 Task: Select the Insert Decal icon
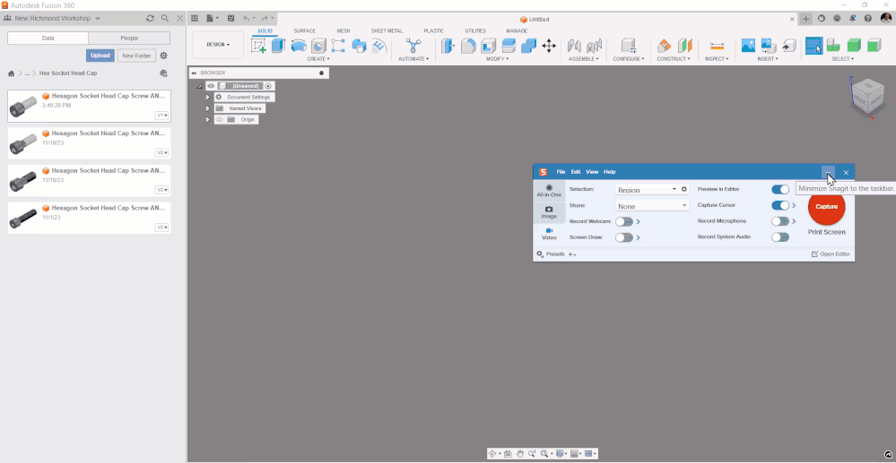click(x=769, y=46)
